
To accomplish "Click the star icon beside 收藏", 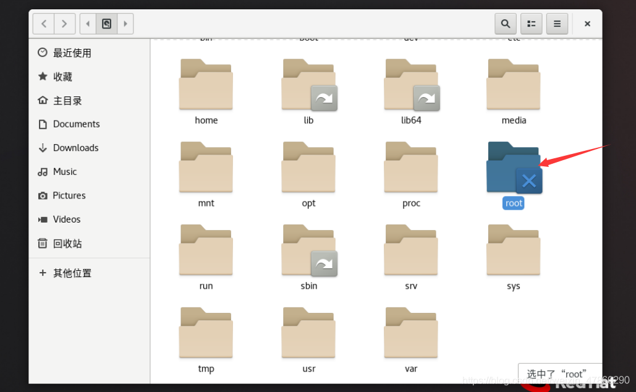I will (42, 76).
